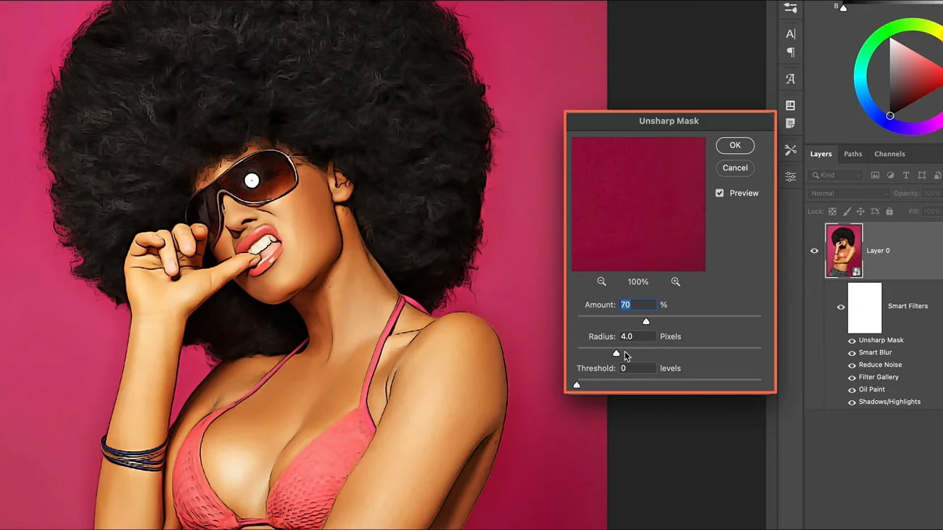Hide the Oil Paint smart filter
The width and height of the screenshot is (943, 530).
tap(852, 390)
